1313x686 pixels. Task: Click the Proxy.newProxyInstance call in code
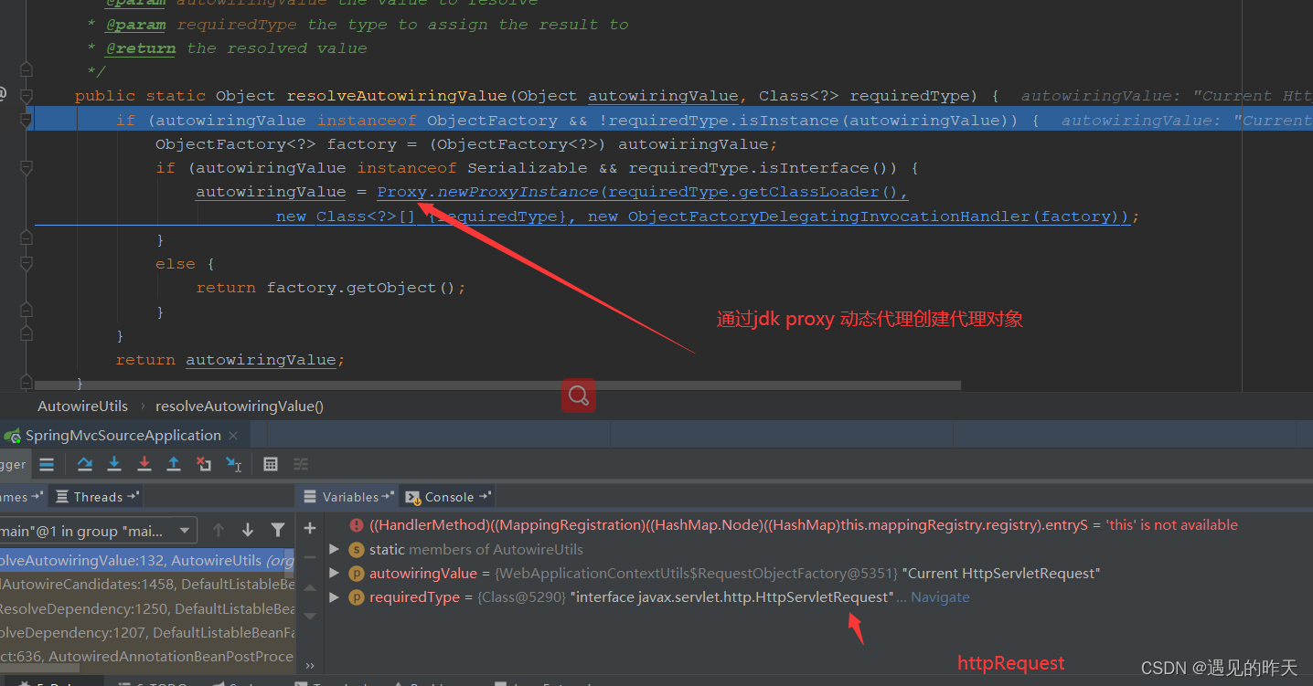pos(486,192)
